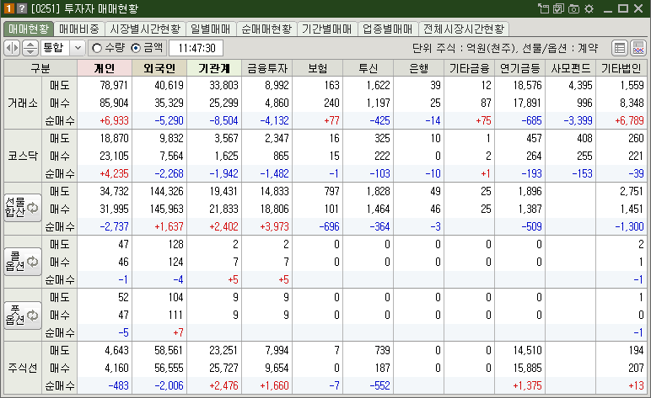Click the 투신 column header
Image resolution: width=651 pixels, height=398 pixels.
(x=369, y=68)
